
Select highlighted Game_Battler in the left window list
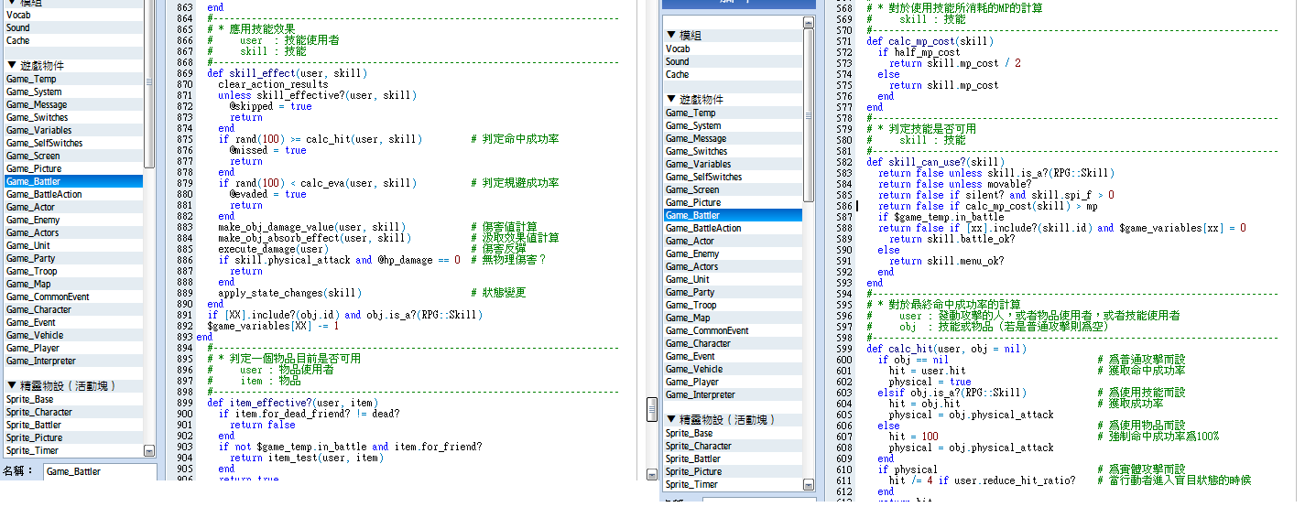tap(73, 181)
